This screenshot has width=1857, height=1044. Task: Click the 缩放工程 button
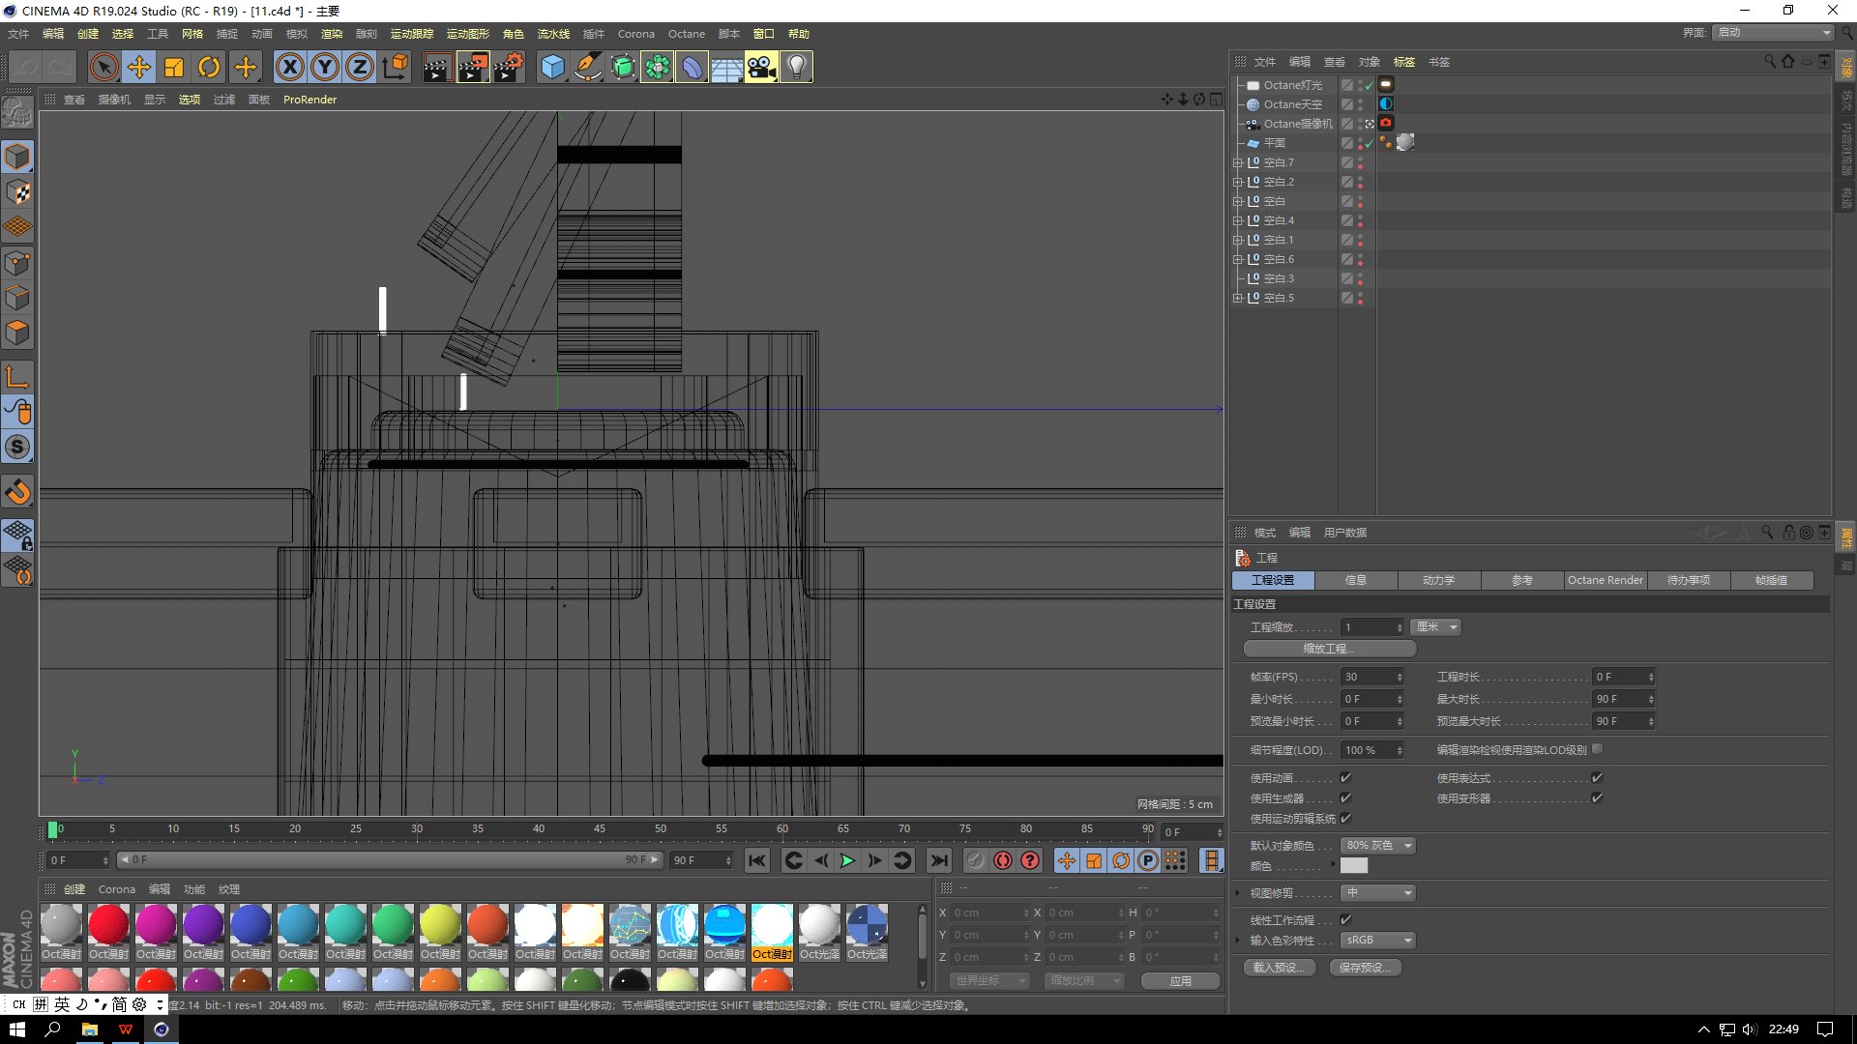pyautogui.click(x=1329, y=649)
